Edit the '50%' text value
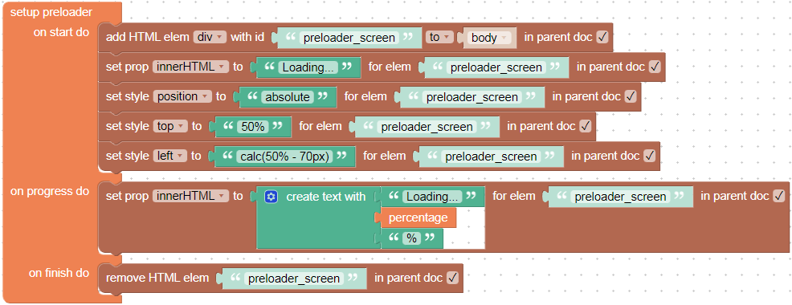The height and width of the screenshot is (305, 792). (x=253, y=127)
